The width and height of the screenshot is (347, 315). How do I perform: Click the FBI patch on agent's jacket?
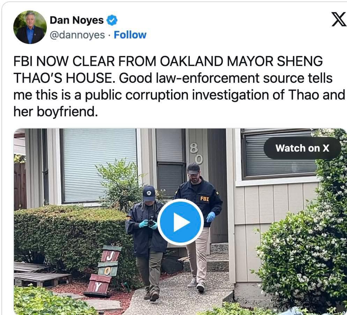point(205,199)
